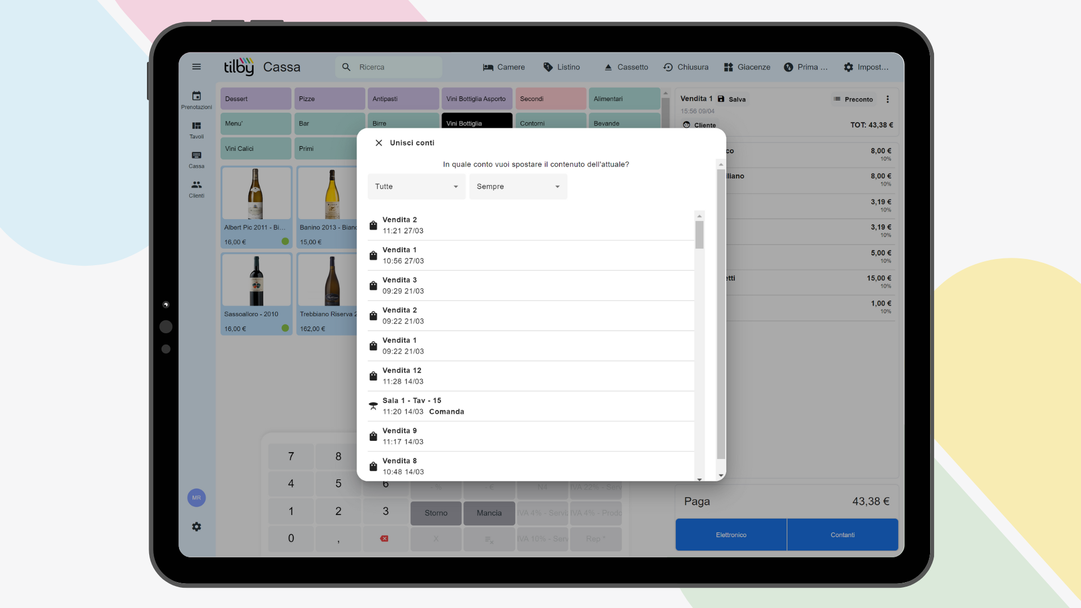This screenshot has height=608, width=1081.
Task: Add Sassoalloro 2010 wine product
Action: coord(256,294)
